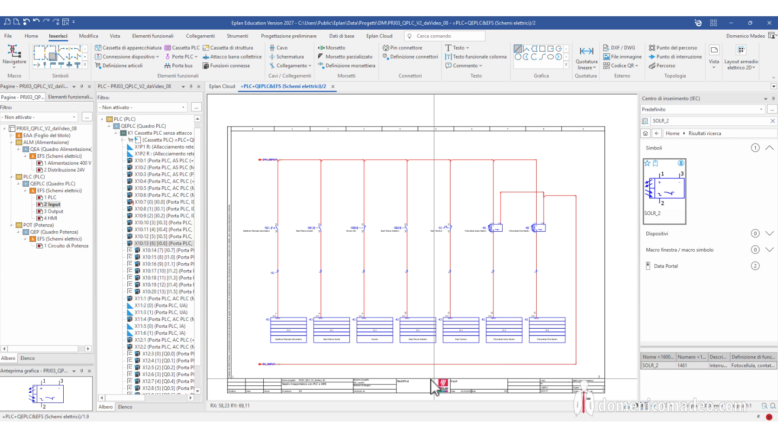The image size is (778, 435).
Task: Open DXF / DWG import
Action: point(619,48)
